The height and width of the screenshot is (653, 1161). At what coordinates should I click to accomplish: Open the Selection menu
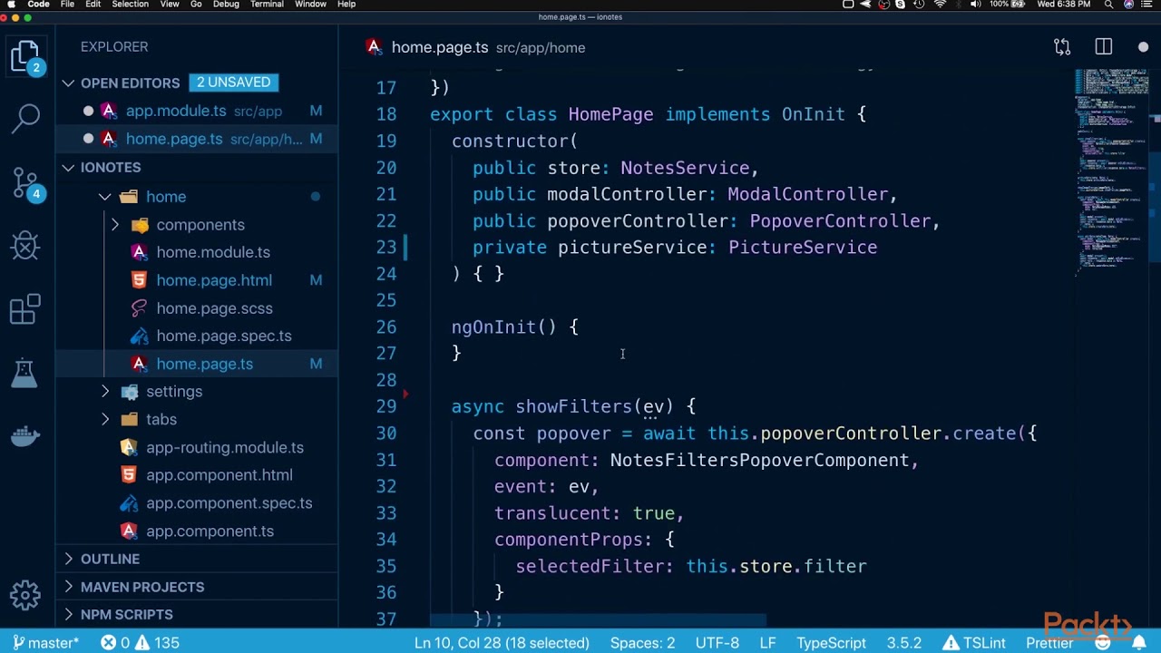(131, 5)
